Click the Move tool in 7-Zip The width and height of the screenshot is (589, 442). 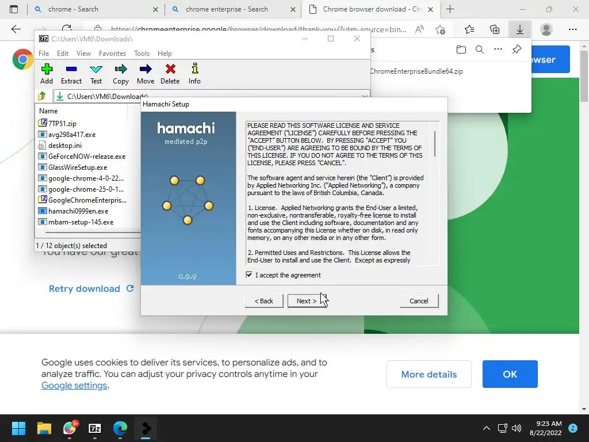146,74
